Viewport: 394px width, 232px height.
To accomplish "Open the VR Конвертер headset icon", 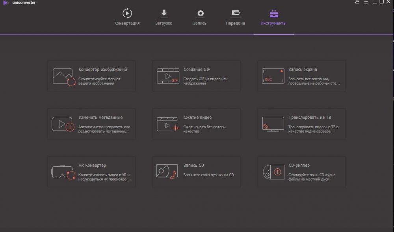I will point(63,172).
